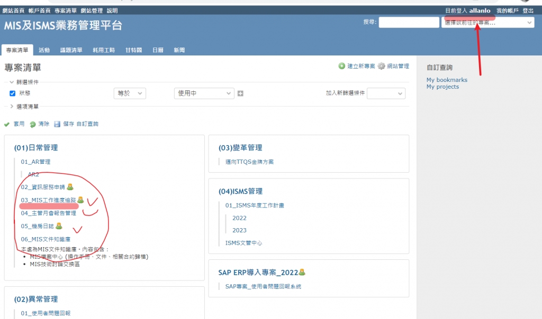Open the 等於 operator dropdown
Screen dimensions: 542x319
[x=130, y=93]
